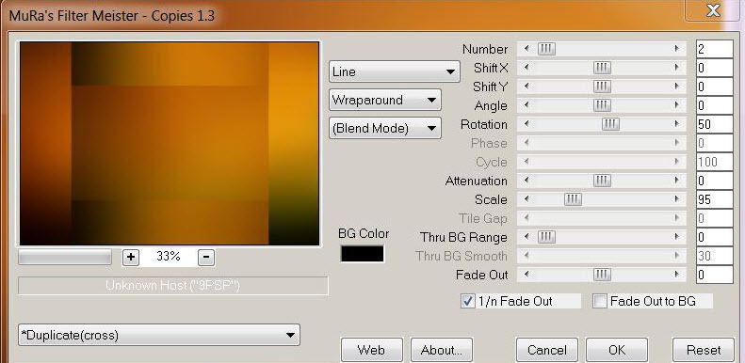Click the Angle slider thumb

click(x=602, y=105)
